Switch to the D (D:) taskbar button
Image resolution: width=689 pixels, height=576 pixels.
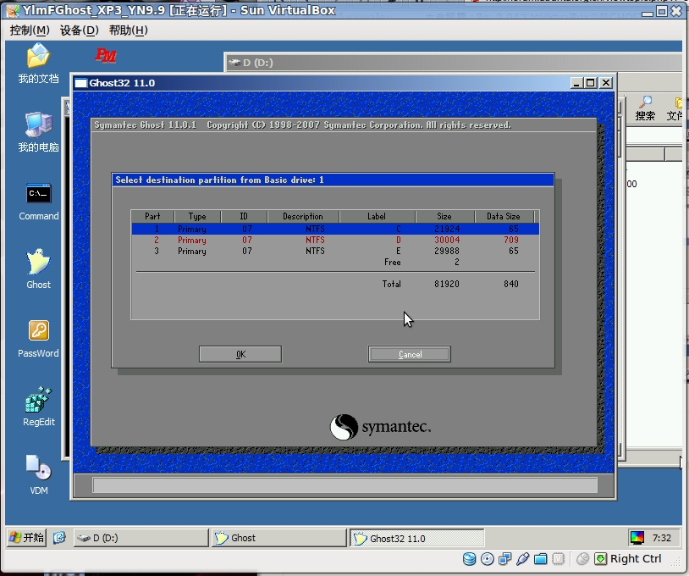[141, 538]
